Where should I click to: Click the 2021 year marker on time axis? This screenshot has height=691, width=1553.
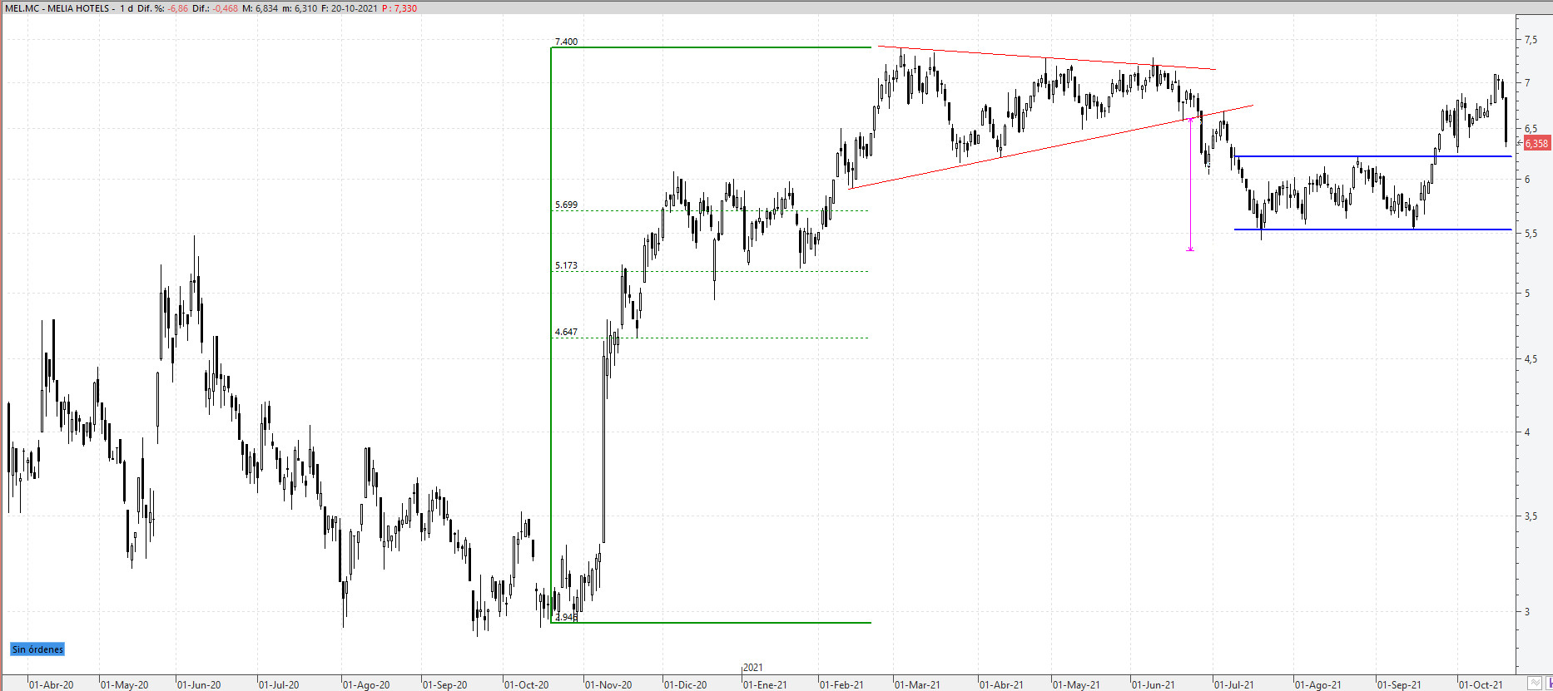point(752,668)
